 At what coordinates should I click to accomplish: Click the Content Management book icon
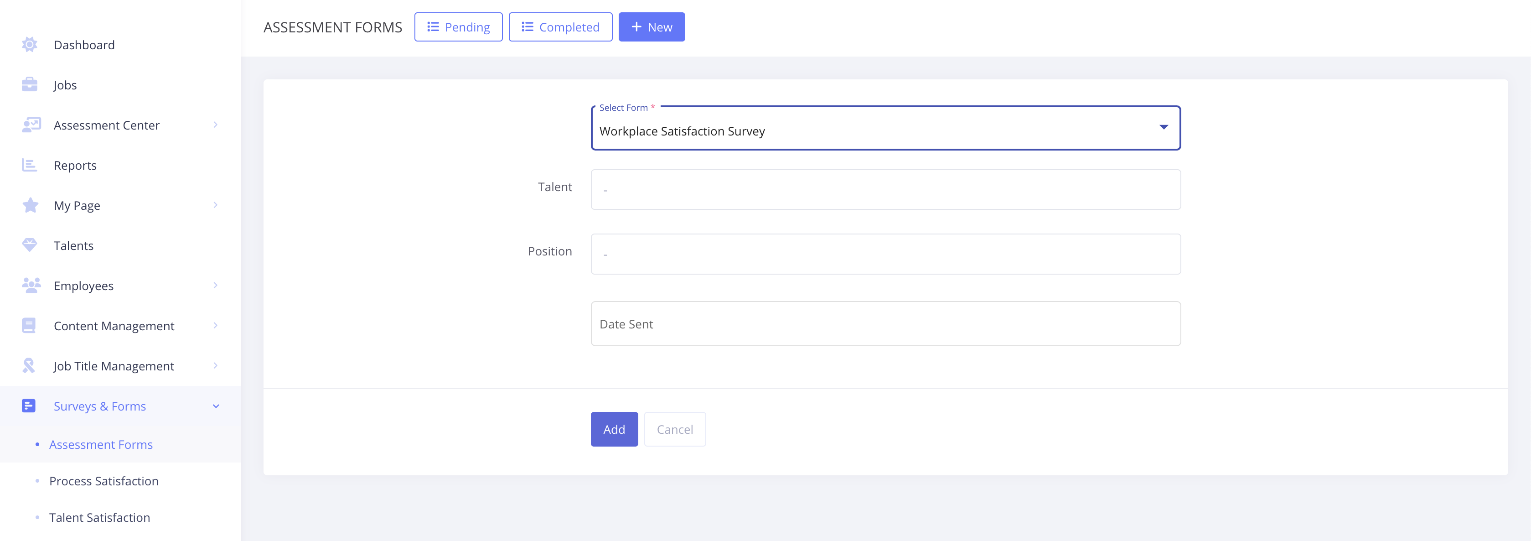click(29, 325)
